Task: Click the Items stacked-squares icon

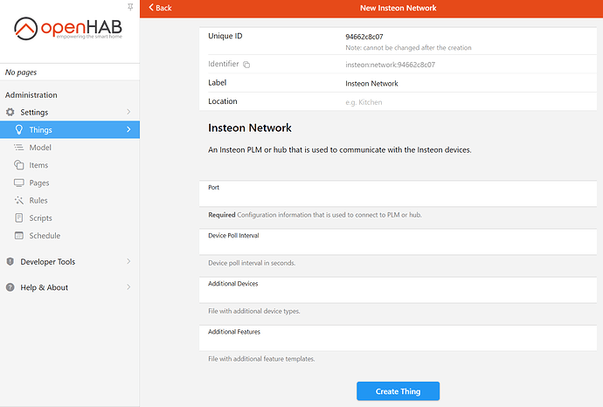Action: click(x=19, y=165)
